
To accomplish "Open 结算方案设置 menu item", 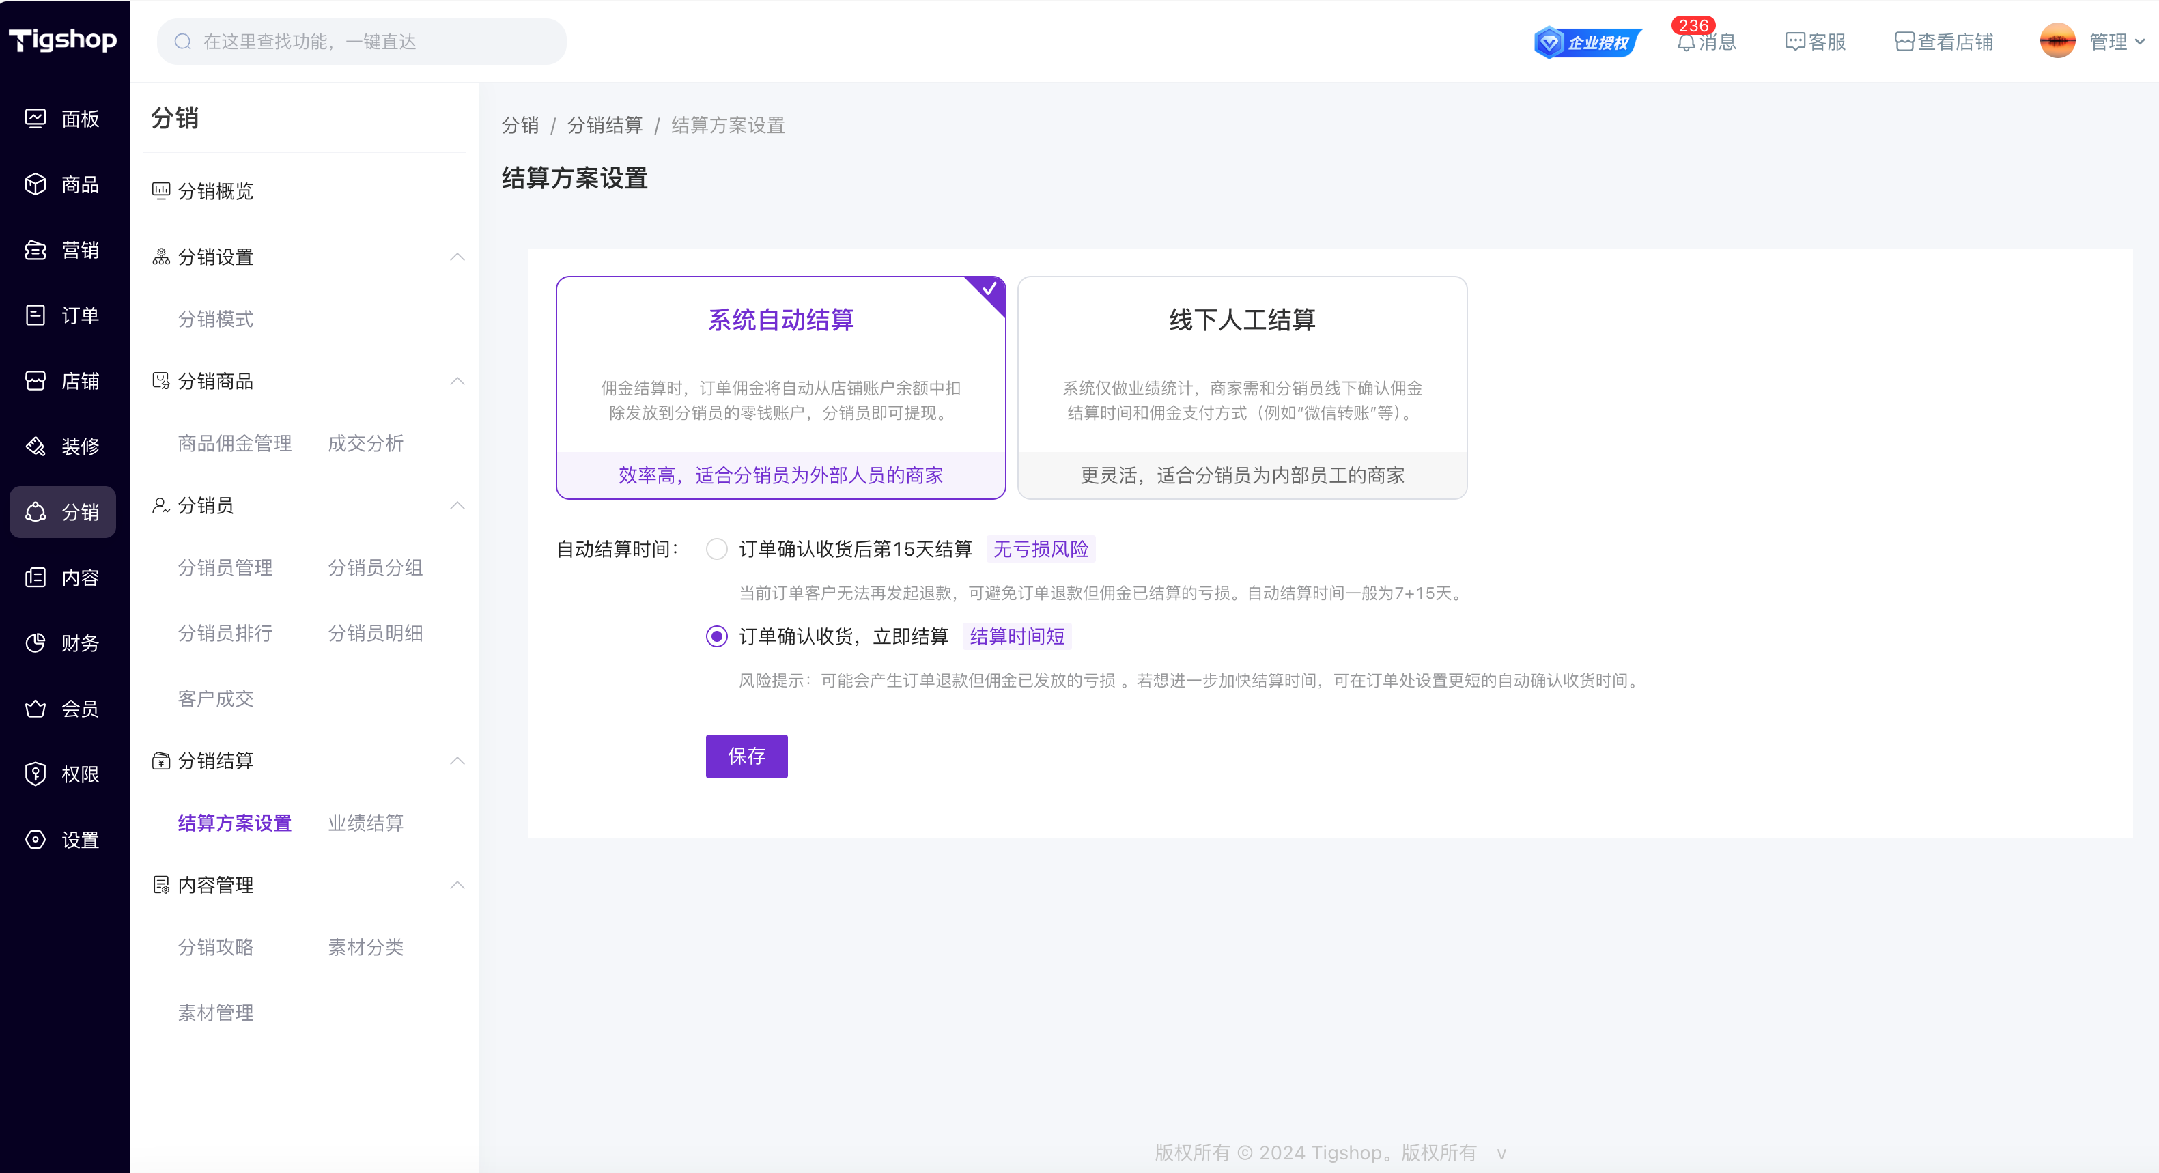I will coord(235,823).
